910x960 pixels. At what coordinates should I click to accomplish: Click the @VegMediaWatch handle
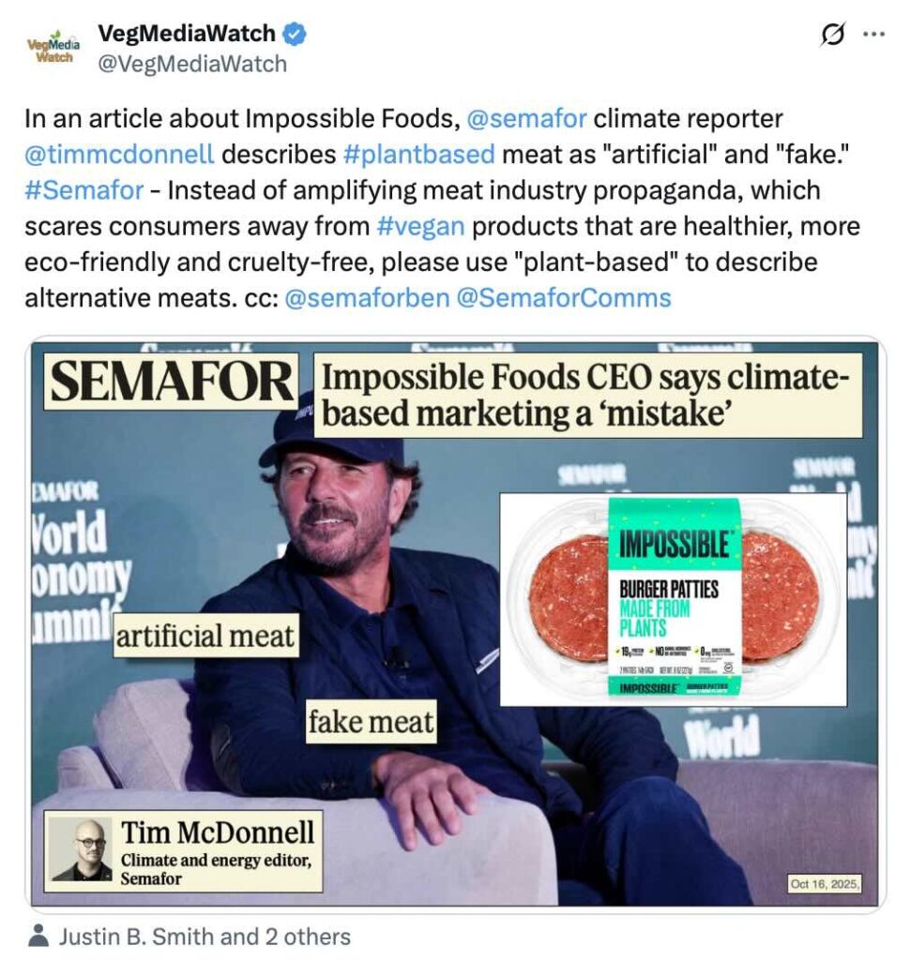click(x=192, y=64)
